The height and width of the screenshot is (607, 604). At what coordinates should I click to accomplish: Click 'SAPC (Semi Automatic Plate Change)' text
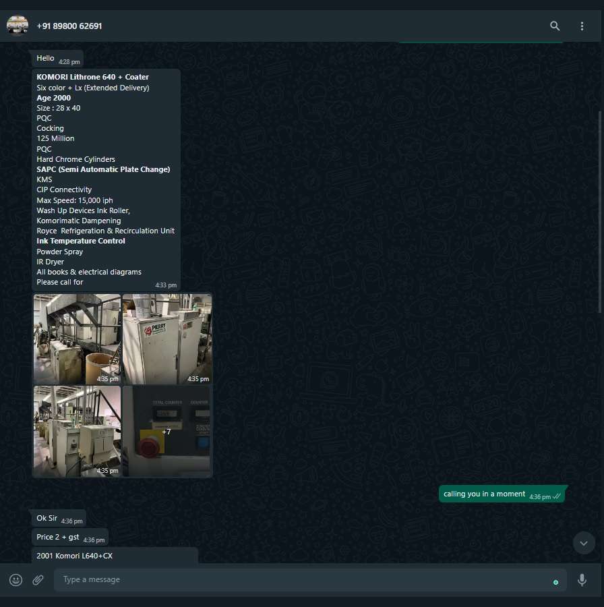[x=103, y=169]
